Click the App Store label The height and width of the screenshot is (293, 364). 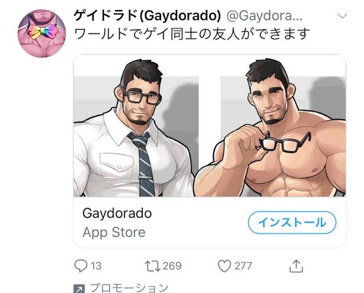pos(114,232)
